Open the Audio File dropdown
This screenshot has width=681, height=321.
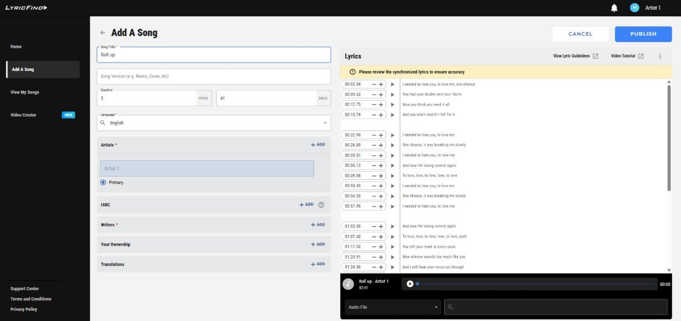point(393,307)
